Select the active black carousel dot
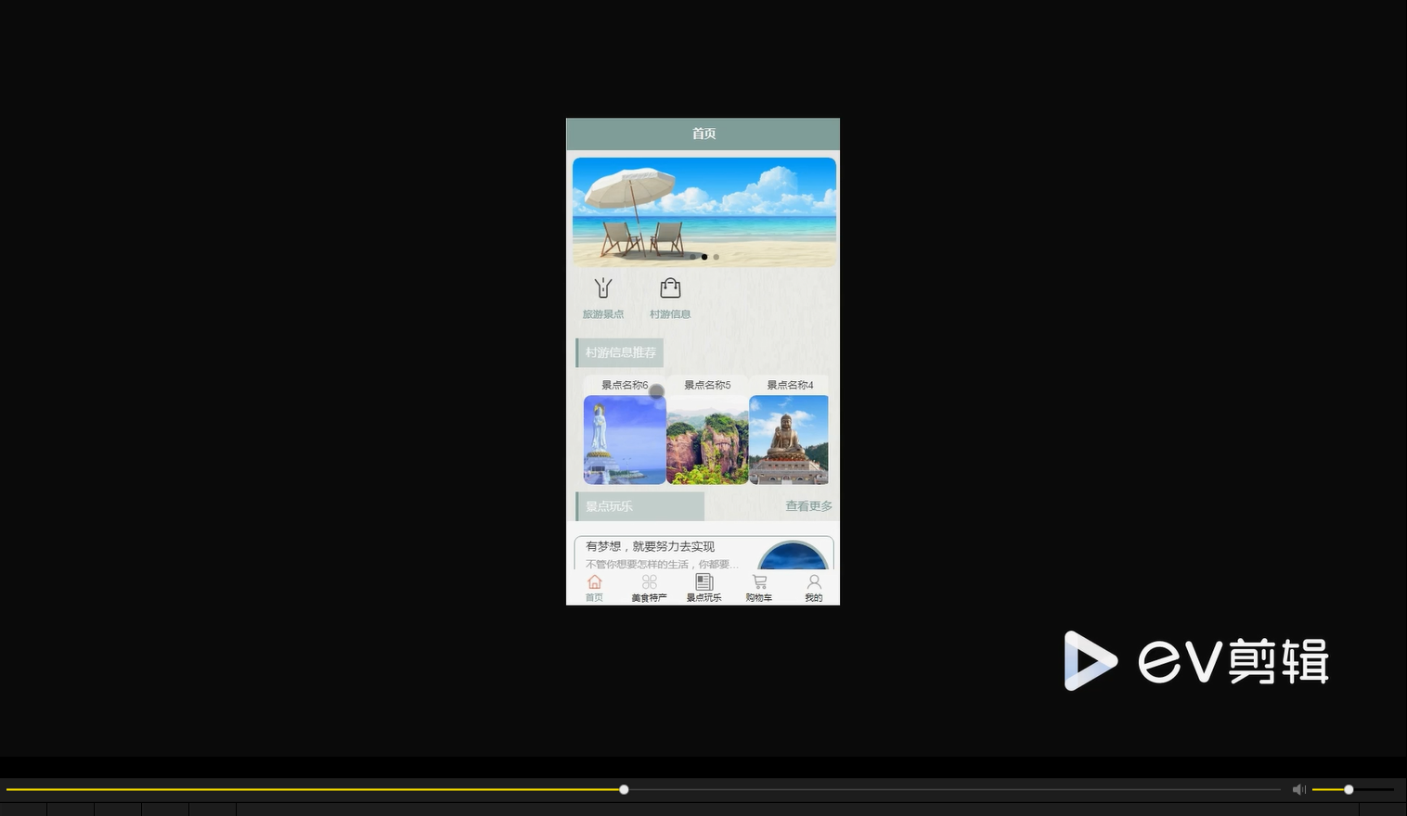1407x816 pixels. click(704, 257)
